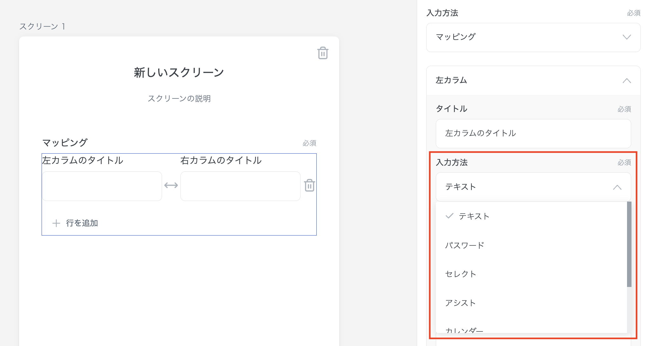Choose アシスト as the input method

click(x=460, y=303)
